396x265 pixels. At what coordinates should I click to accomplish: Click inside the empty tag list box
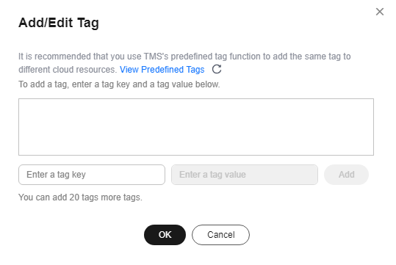point(196,127)
